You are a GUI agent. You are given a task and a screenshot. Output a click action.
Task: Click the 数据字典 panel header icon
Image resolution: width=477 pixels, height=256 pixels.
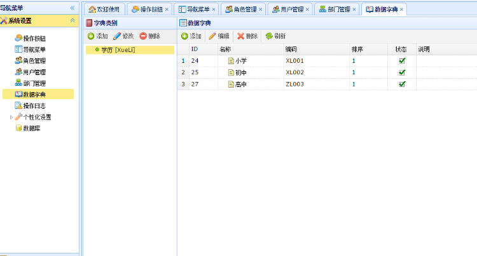click(183, 23)
